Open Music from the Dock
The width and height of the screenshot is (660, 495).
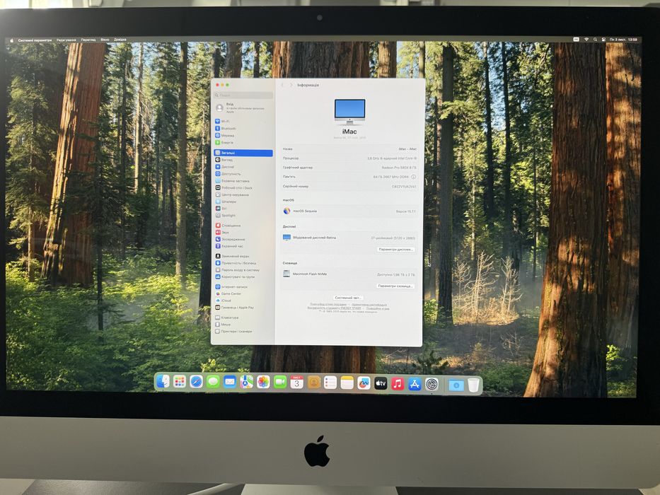click(x=398, y=383)
